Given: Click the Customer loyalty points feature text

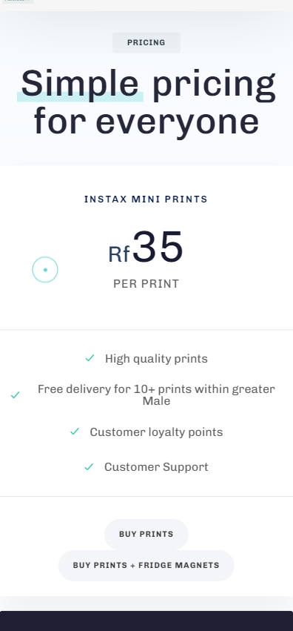Looking at the screenshot, I should pyautogui.click(x=157, y=432).
